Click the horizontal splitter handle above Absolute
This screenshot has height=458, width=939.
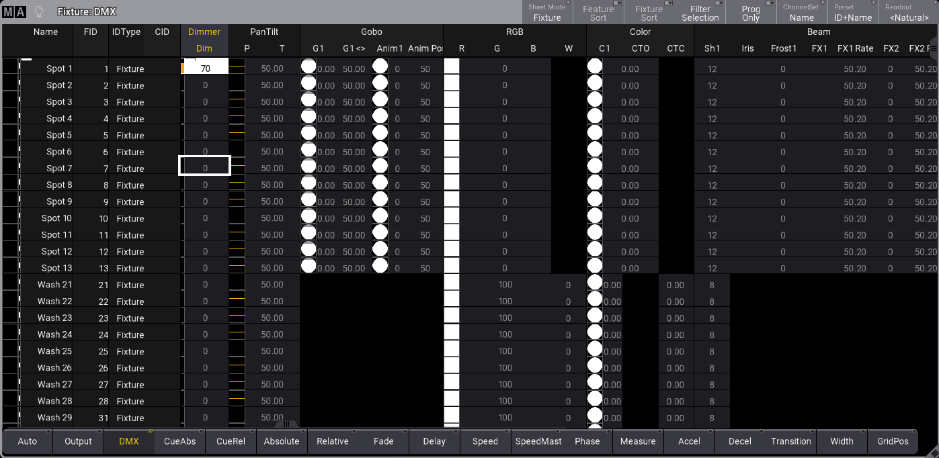click(x=286, y=424)
